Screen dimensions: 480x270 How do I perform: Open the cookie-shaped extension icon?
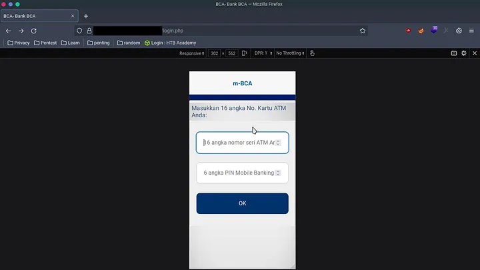click(459, 31)
